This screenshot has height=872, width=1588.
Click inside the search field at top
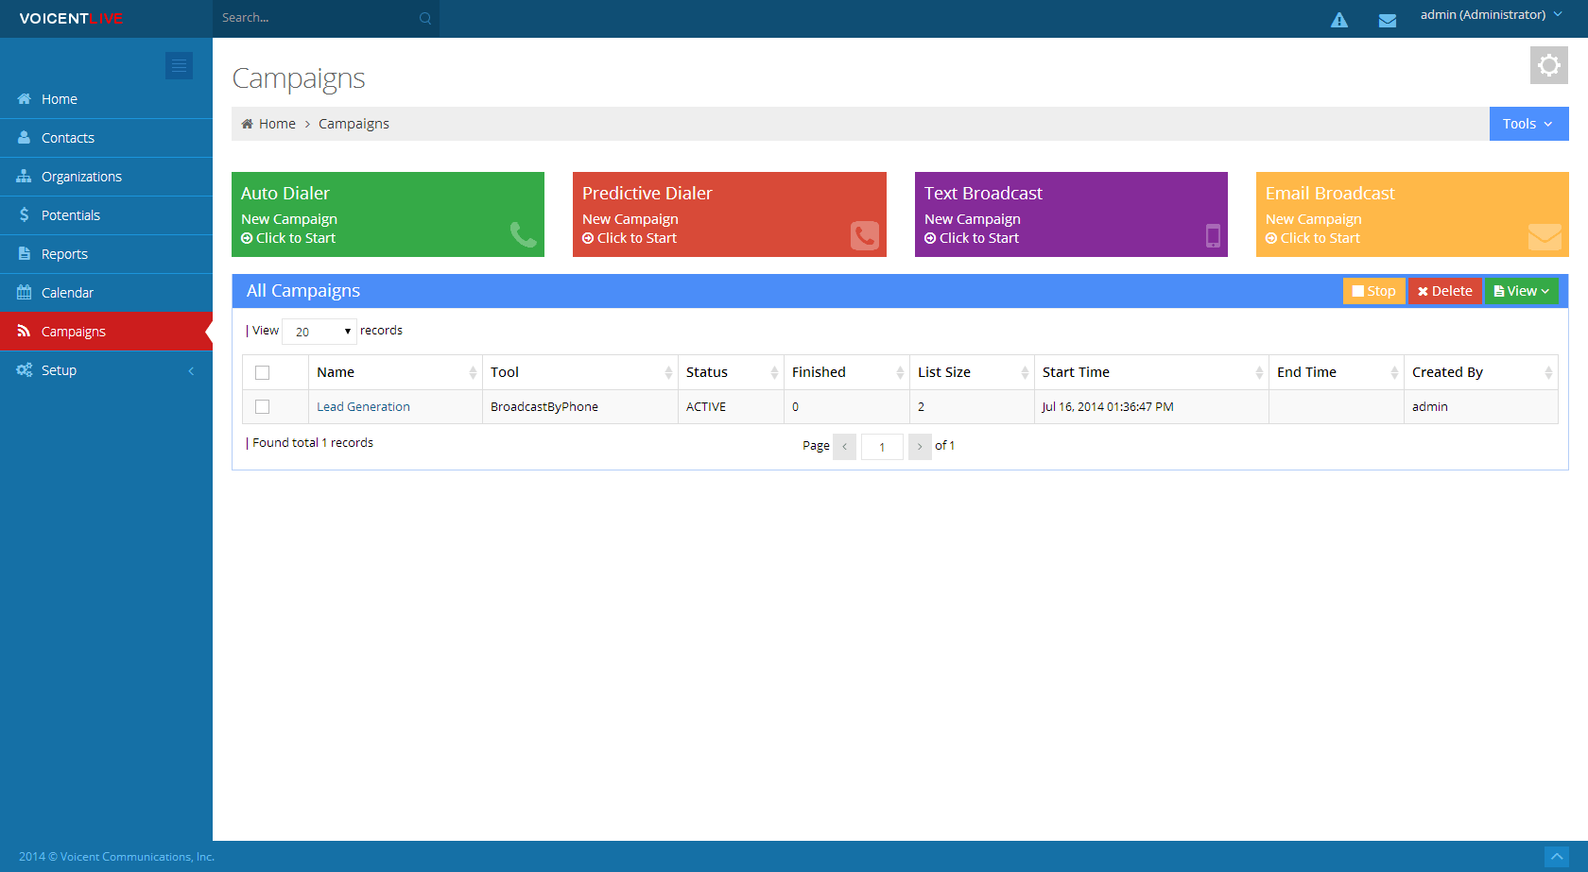[x=312, y=17]
